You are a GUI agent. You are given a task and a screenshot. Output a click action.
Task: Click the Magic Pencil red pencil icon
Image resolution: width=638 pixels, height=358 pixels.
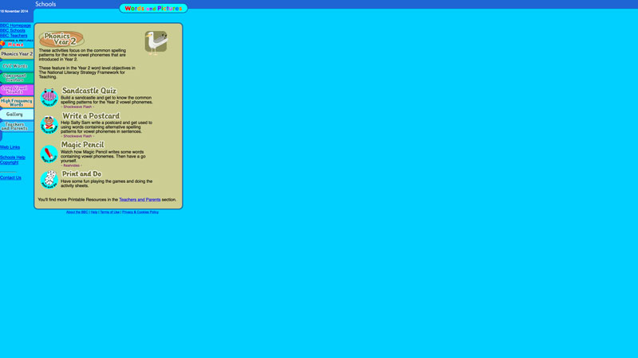(49, 154)
